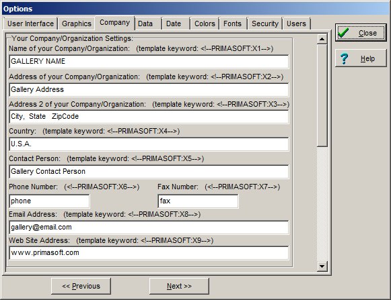Open the Security tab
The image size is (391, 300).
point(265,23)
